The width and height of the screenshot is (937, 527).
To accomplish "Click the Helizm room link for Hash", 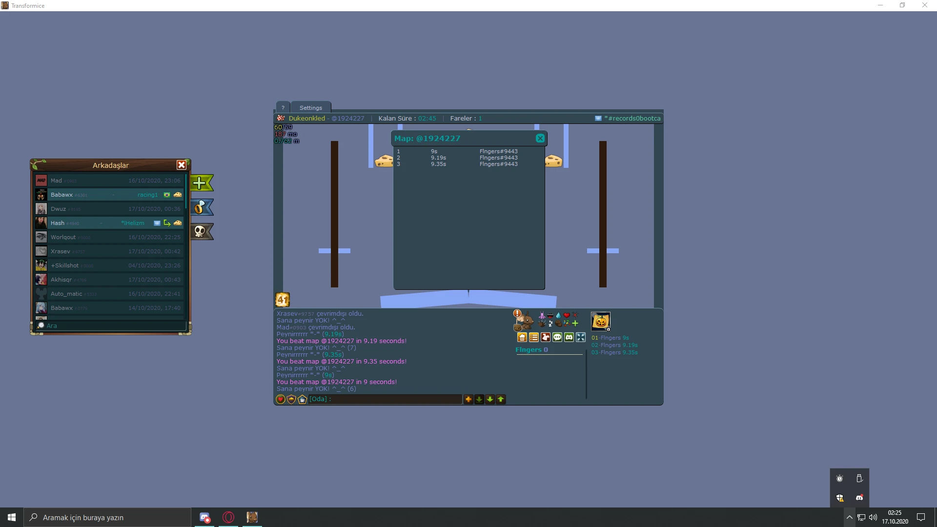I will (133, 223).
